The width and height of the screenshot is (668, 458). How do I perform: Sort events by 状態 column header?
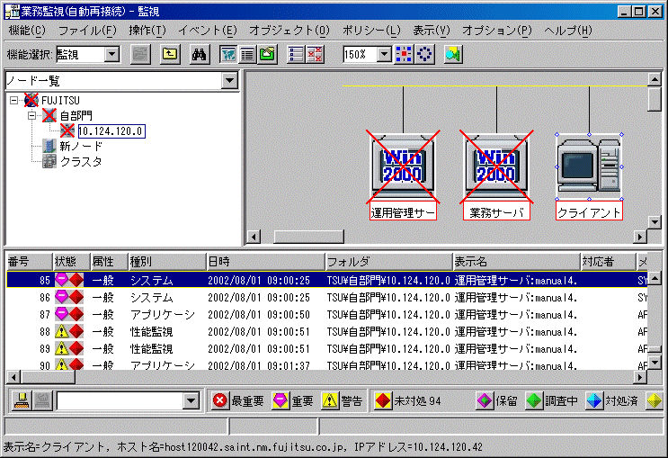(x=71, y=262)
